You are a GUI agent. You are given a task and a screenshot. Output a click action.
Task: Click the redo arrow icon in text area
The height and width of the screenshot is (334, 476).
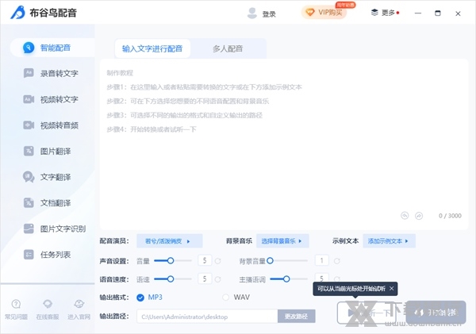point(419,216)
